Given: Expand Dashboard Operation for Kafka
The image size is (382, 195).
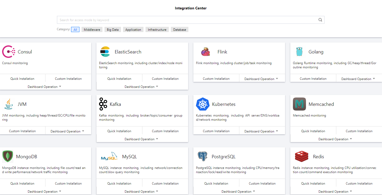Looking at the screenshot, I should [141, 139].
